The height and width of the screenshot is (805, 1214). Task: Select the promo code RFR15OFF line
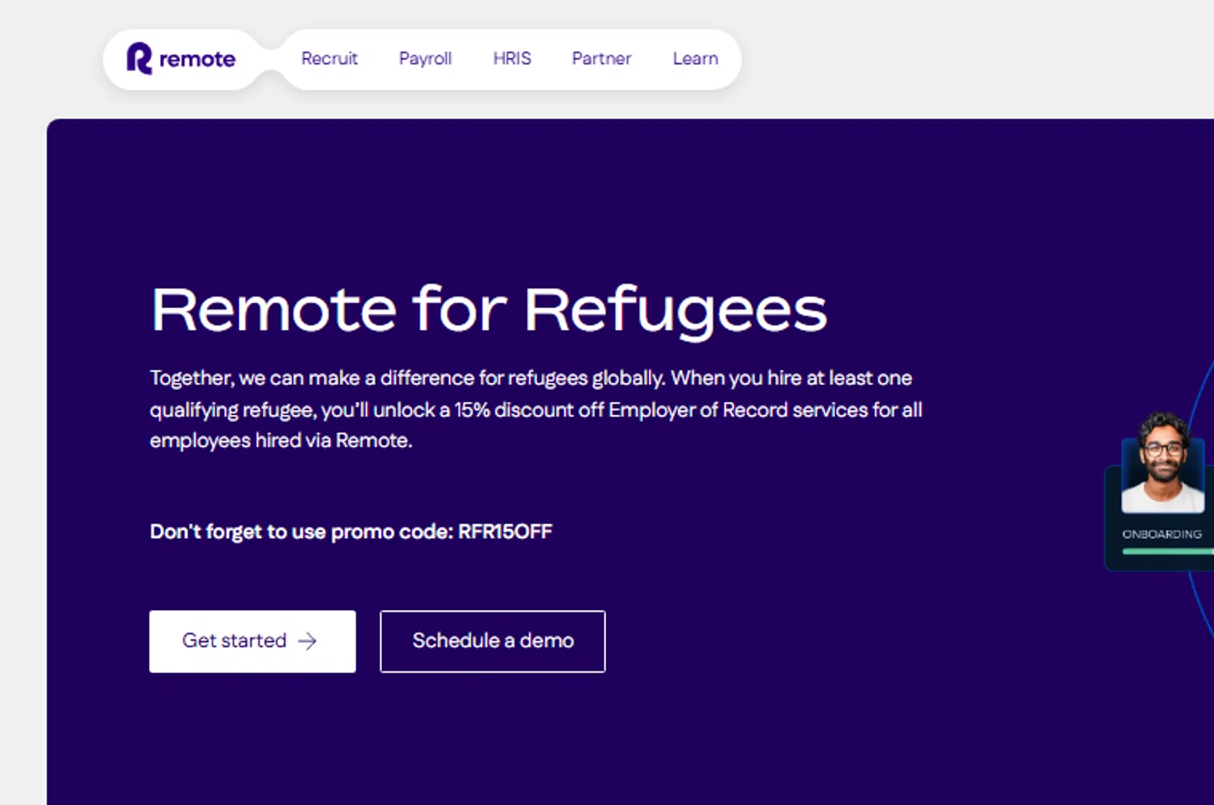tap(351, 532)
